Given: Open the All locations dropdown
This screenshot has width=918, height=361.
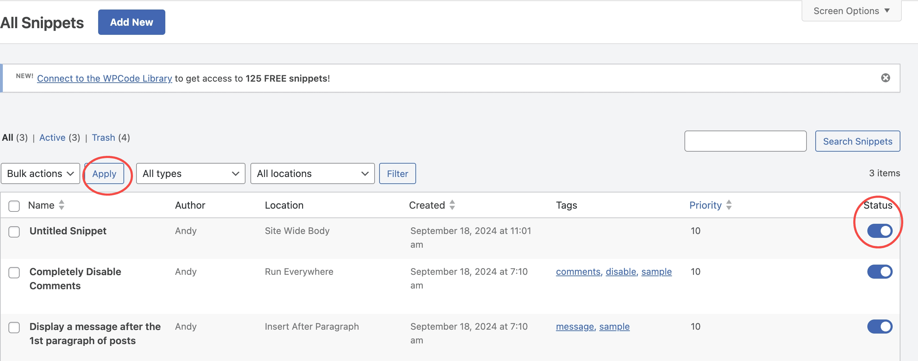Looking at the screenshot, I should pos(312,173).
